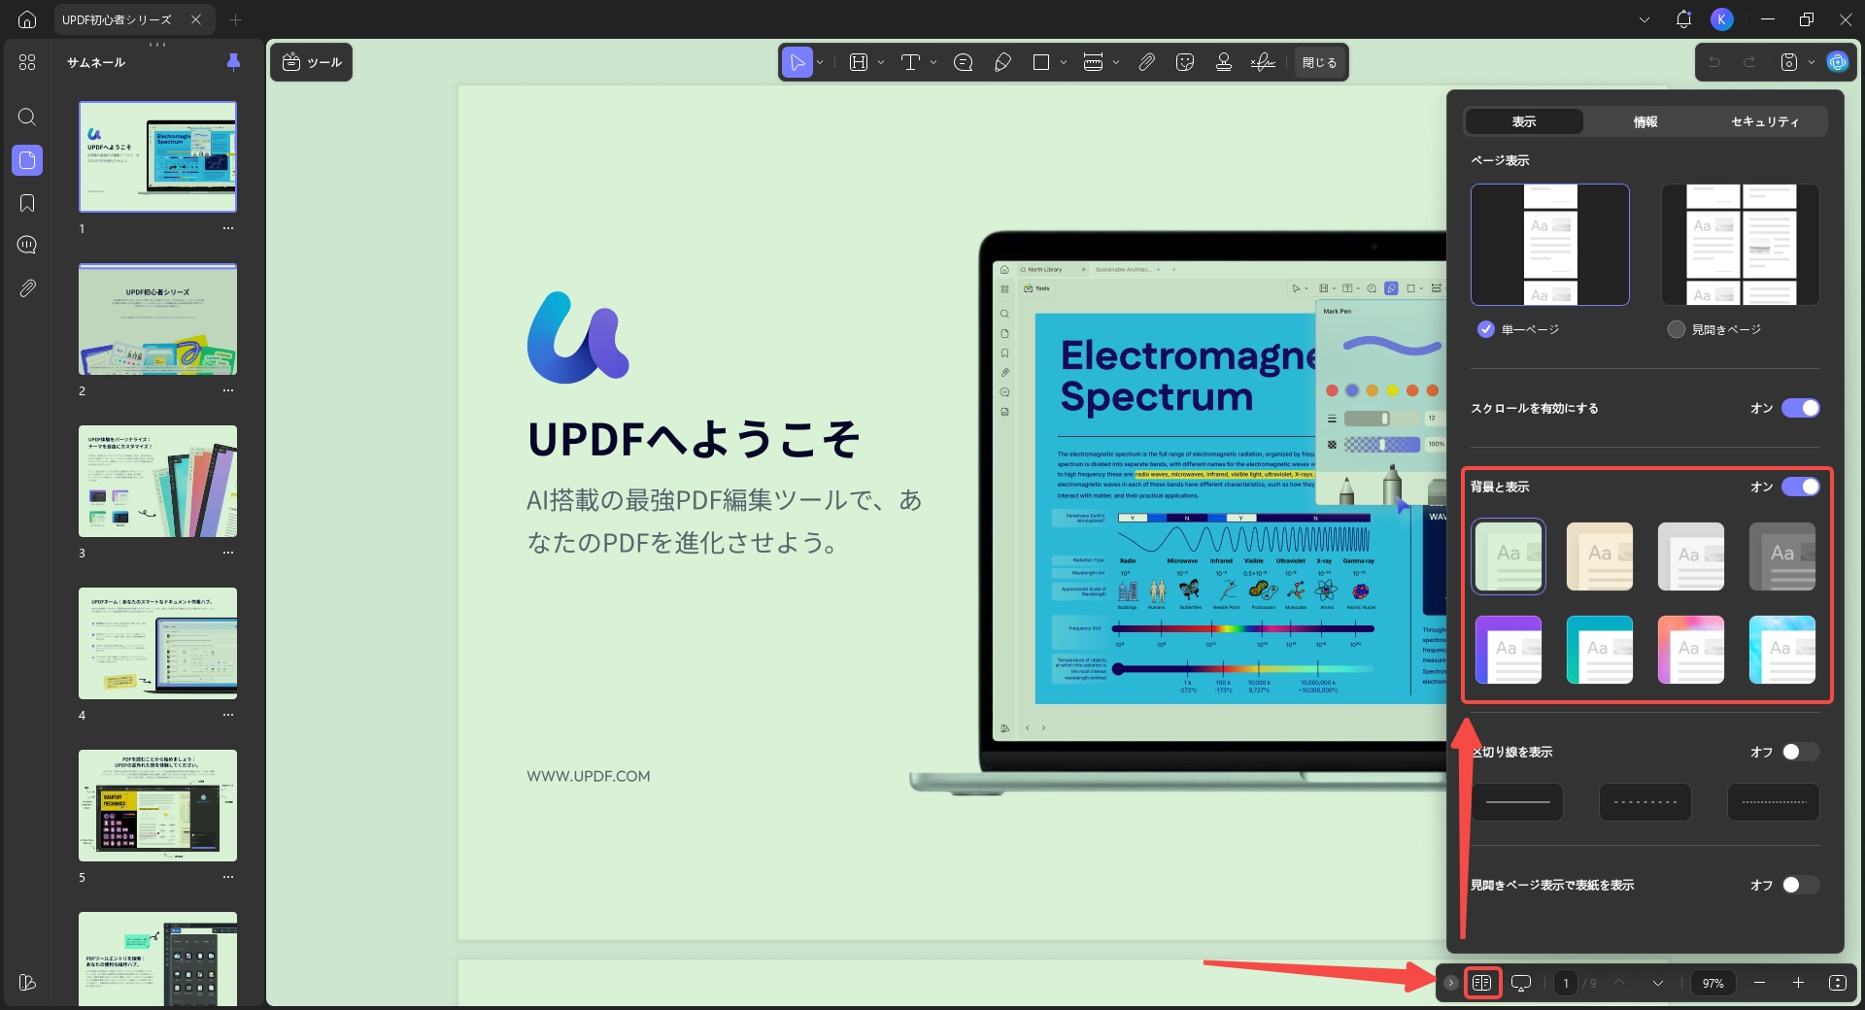Open page 3 thumbnail
This screenshot has width=1865, height=1010.
(x=157, y=481)
